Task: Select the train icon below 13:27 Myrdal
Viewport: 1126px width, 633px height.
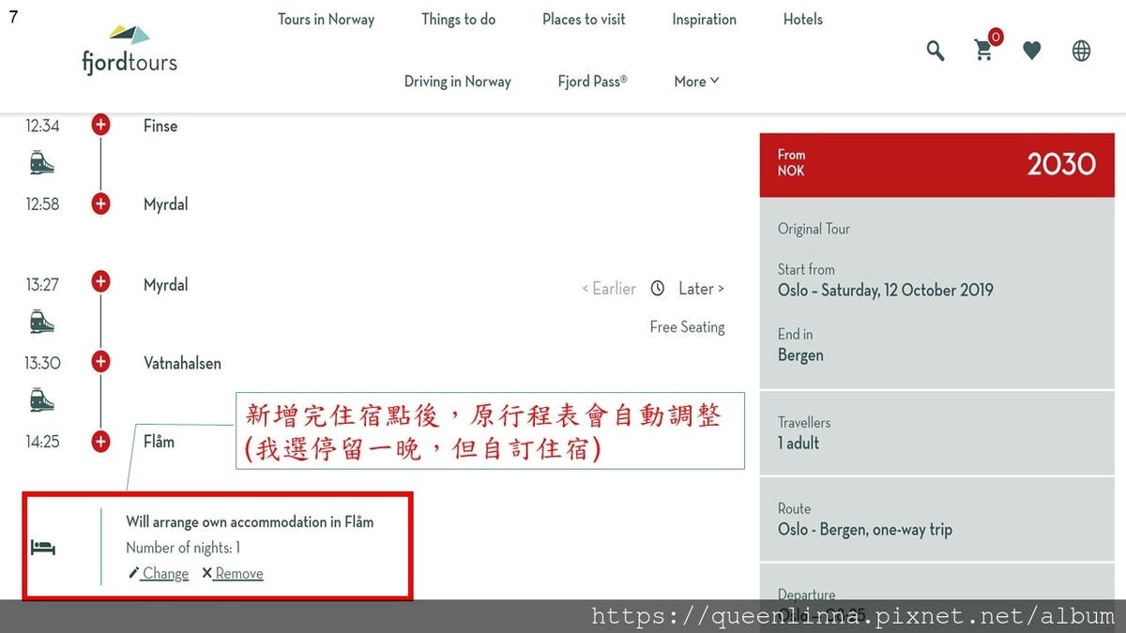Action: (x=42, y=322)
